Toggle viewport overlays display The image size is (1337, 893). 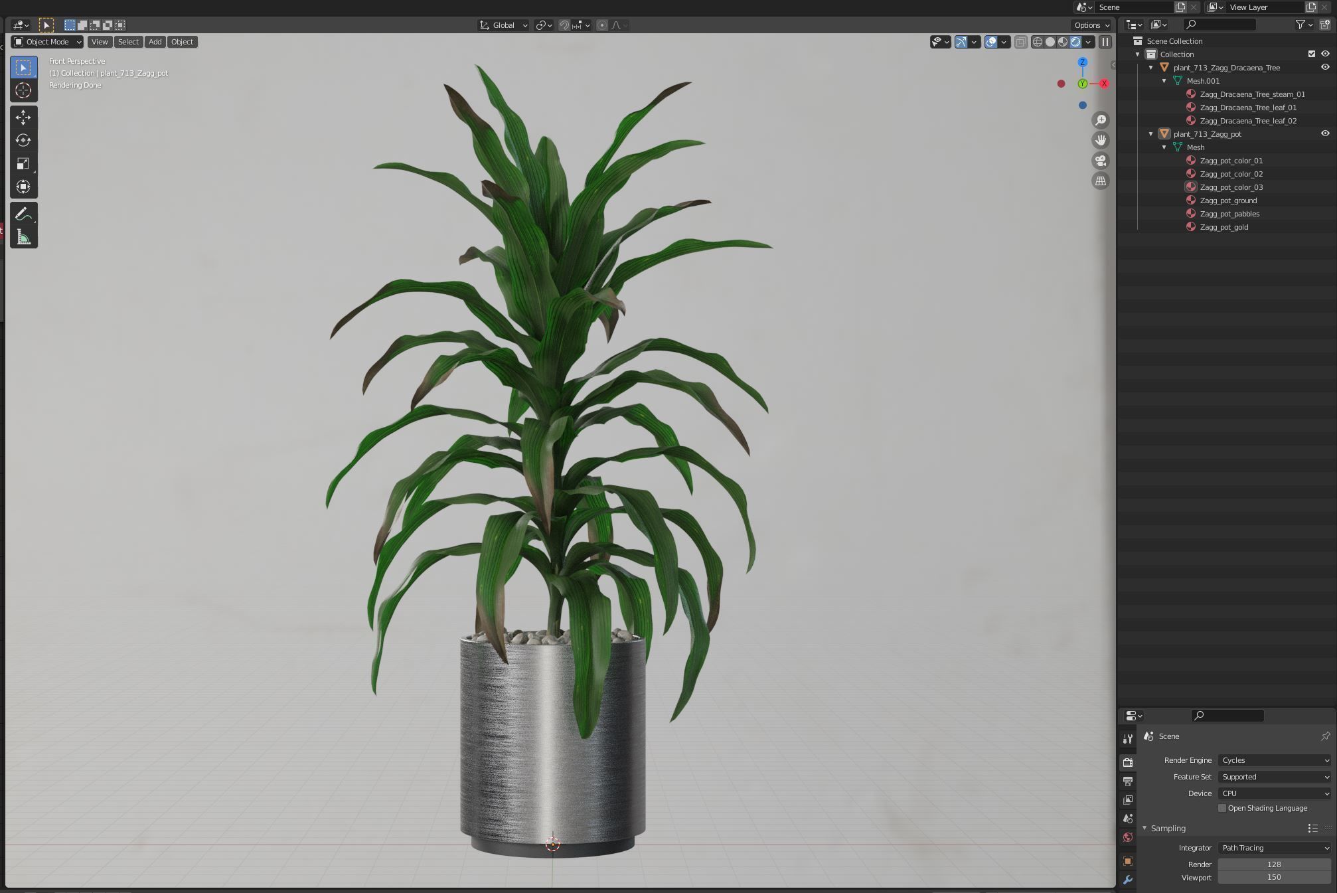coord(991,42)
